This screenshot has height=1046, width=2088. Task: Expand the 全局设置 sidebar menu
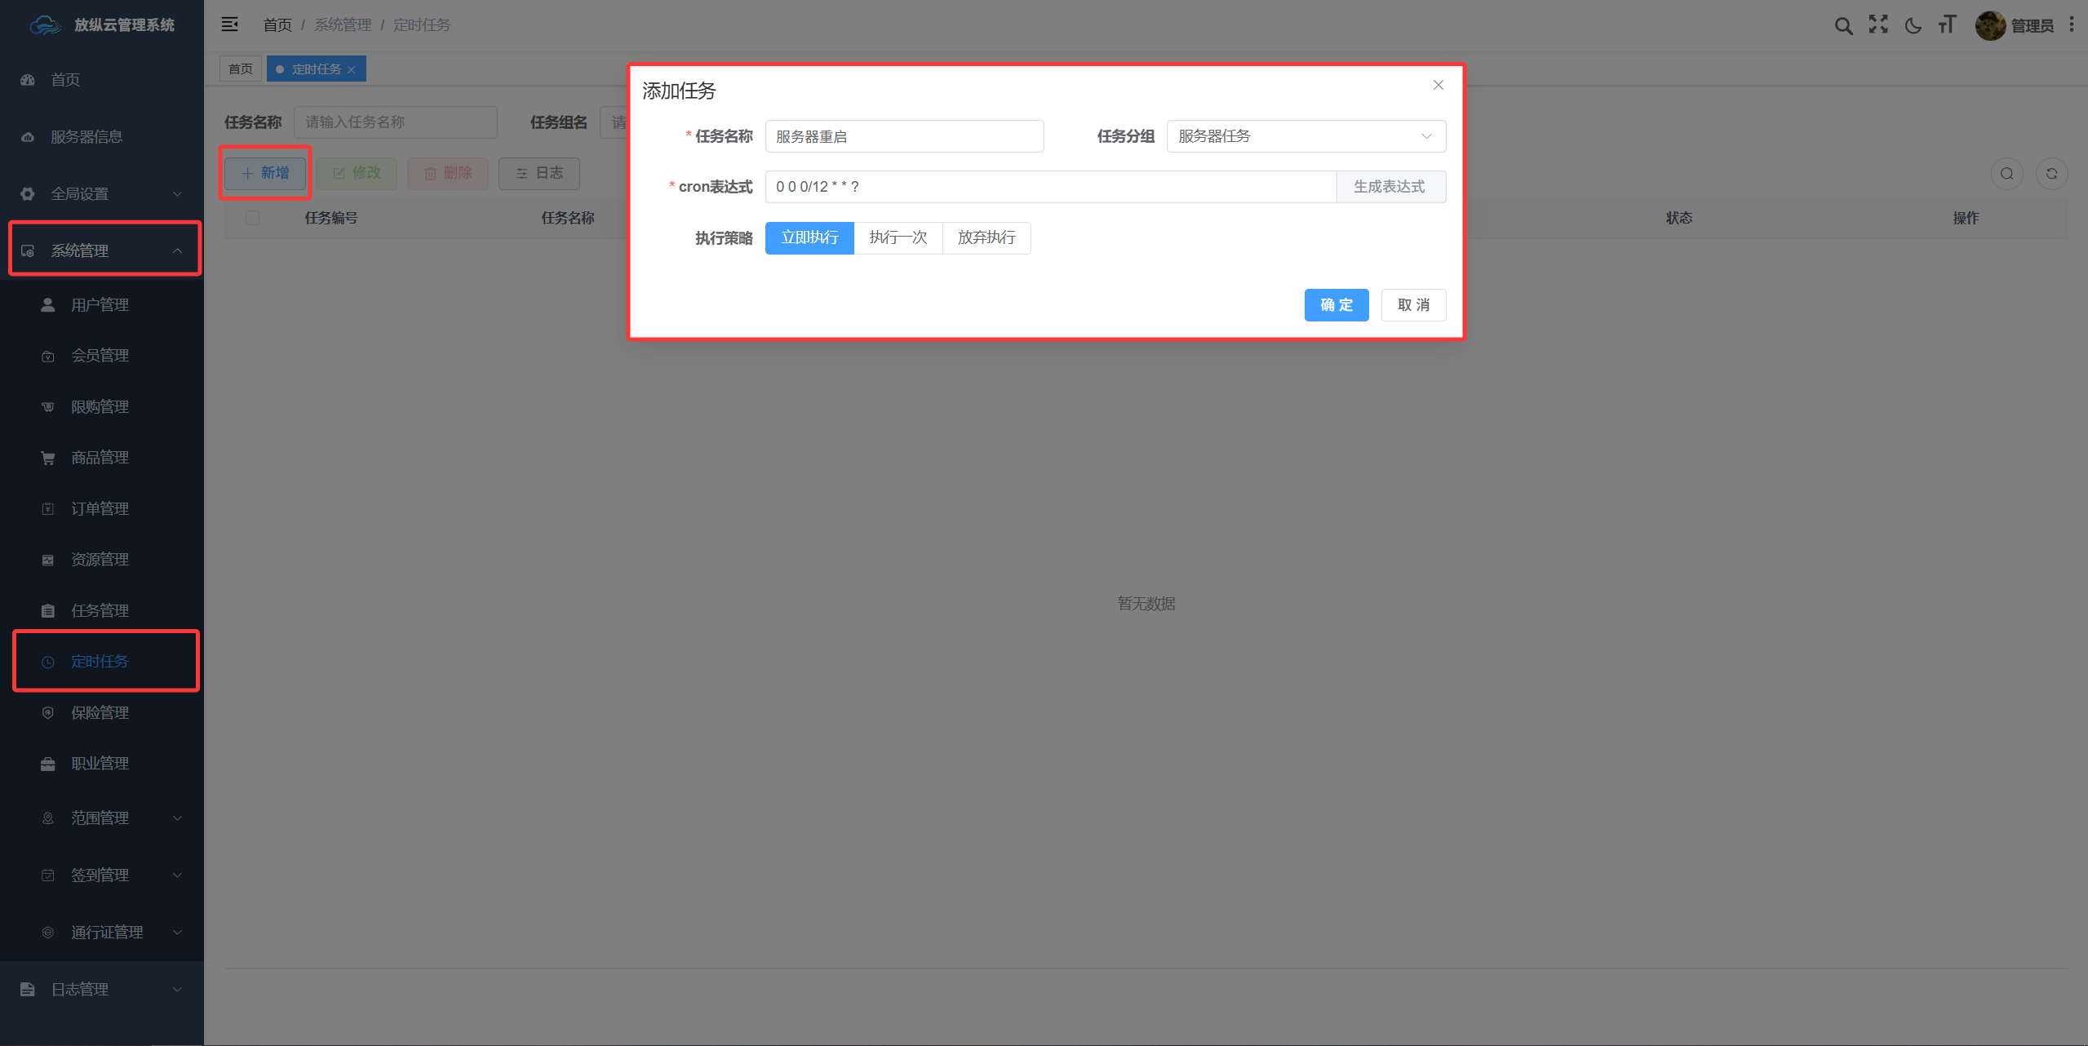tap(102, 193)
